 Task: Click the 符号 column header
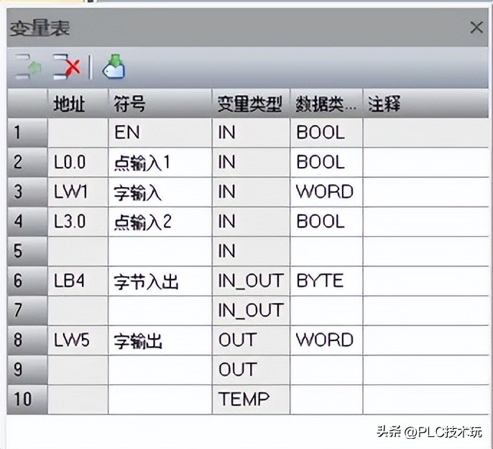tap(160, 104)
